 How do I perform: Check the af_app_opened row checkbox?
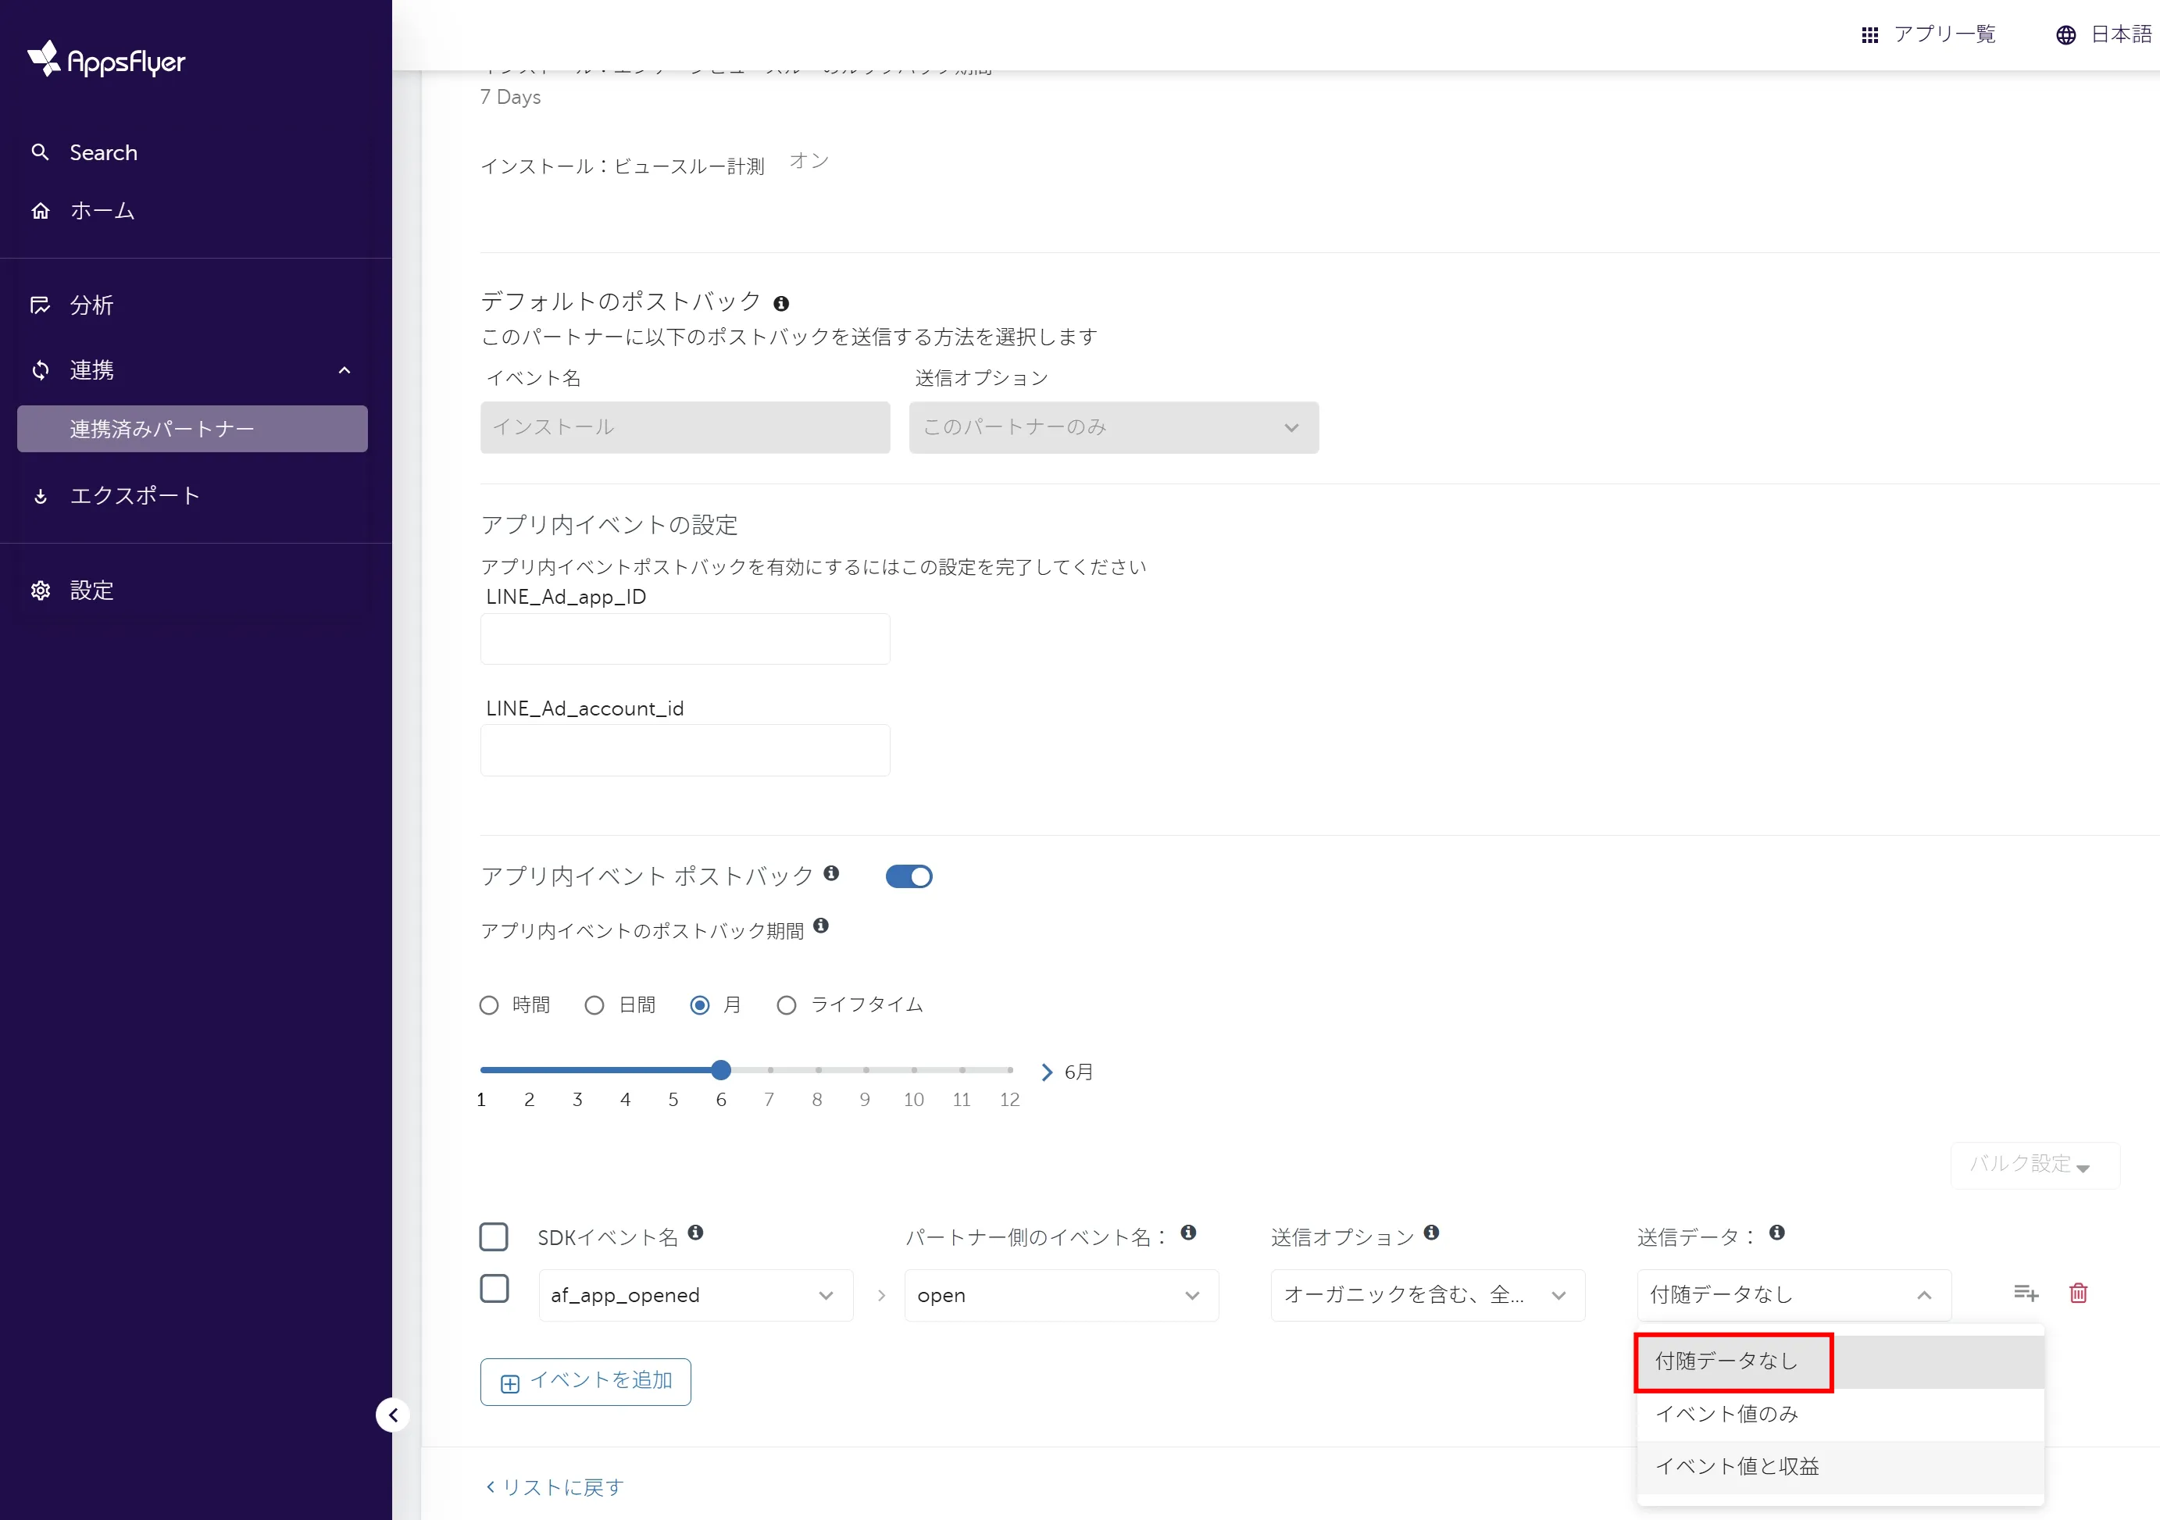coord(494,1289)
